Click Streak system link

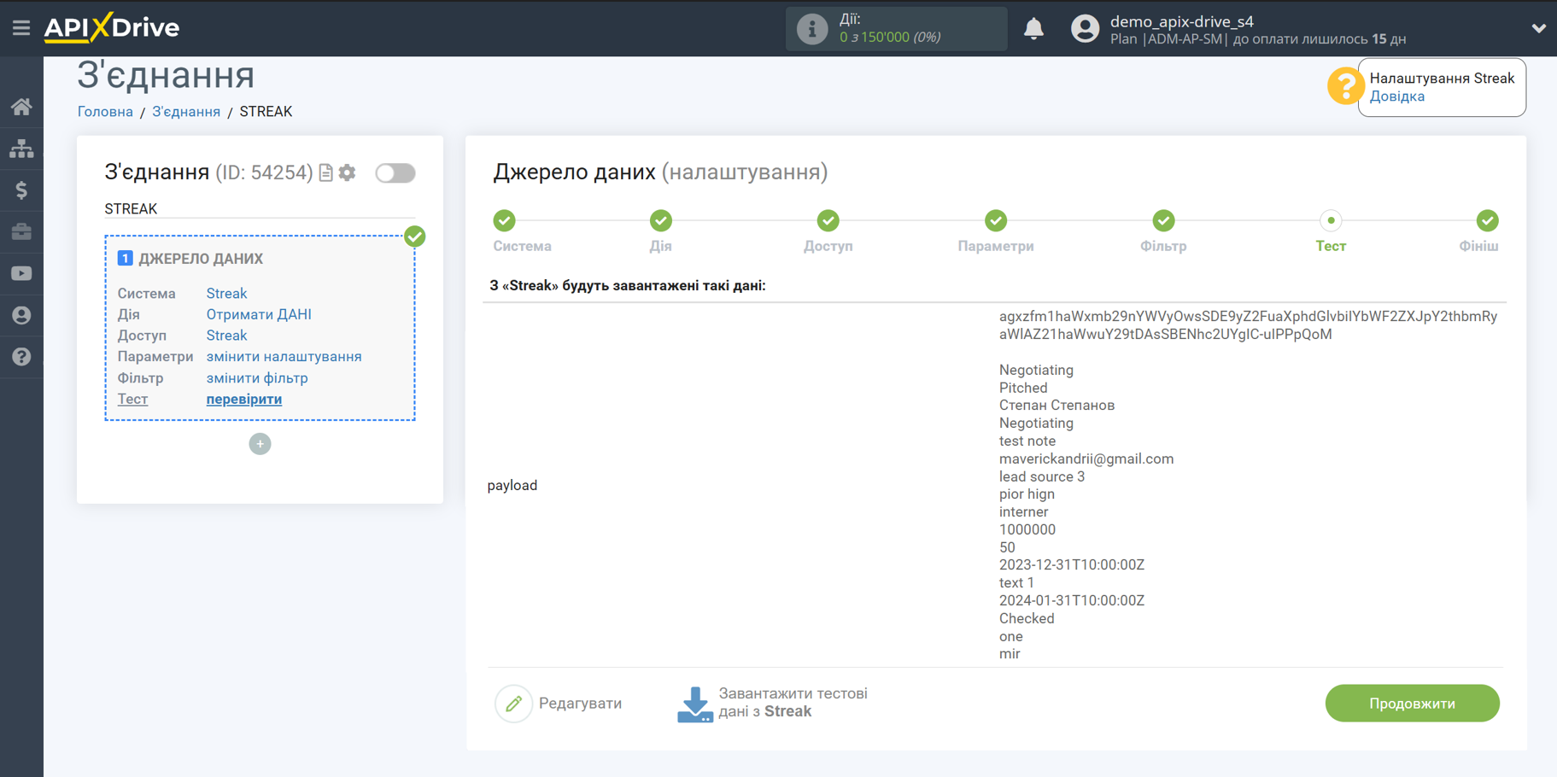coord(226,294)
